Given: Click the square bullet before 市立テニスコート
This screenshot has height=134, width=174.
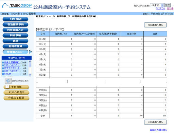Looking at the screenshot, I should pyautogui.click(x=3, y=68).
